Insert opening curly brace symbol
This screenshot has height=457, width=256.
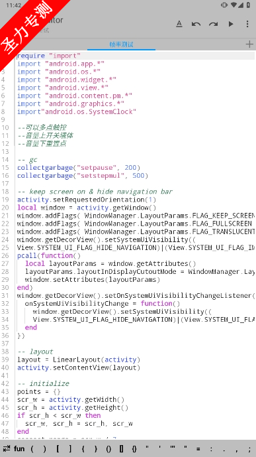pyautogui.click(x=83, y=448)
